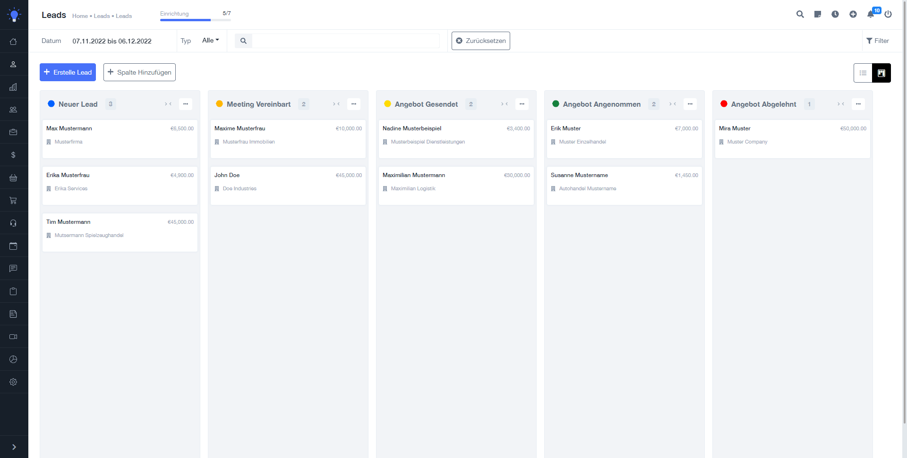Click the Zurücksetzen reset button
Image resolution: width=907 pixels, height=458 pixels.
coord(480,41)
